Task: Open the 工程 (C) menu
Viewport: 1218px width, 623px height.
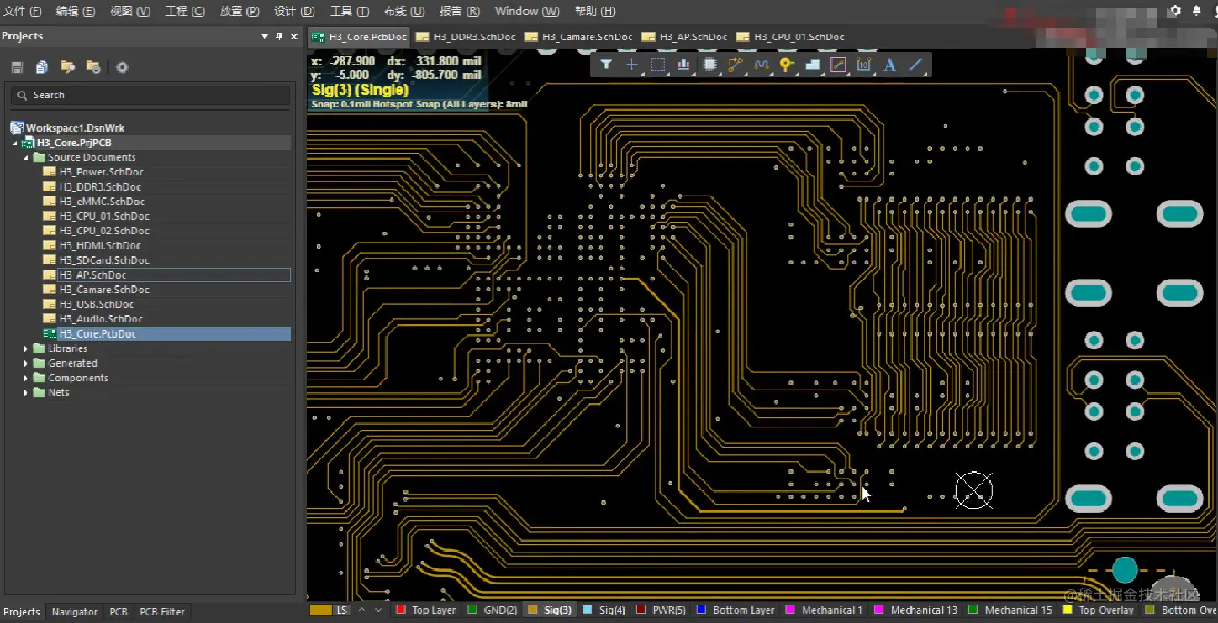Action: 185,11
